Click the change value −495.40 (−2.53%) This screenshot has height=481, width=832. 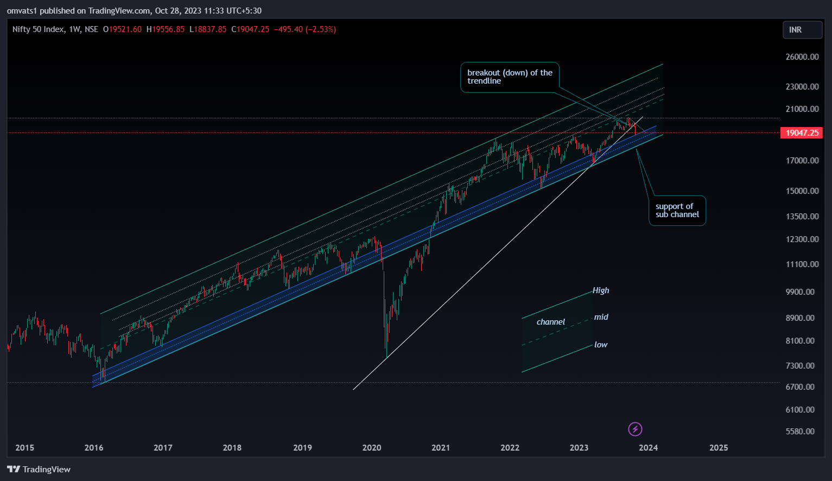305,29
